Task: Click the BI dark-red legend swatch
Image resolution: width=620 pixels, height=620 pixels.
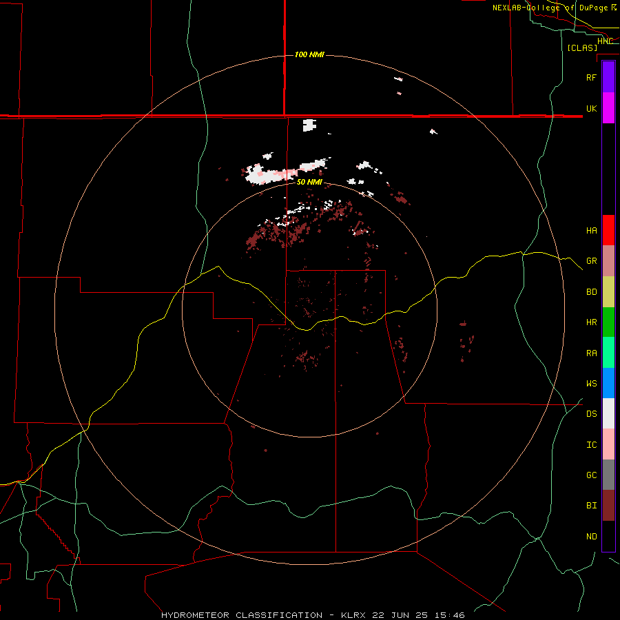Action: coord(608,506)
